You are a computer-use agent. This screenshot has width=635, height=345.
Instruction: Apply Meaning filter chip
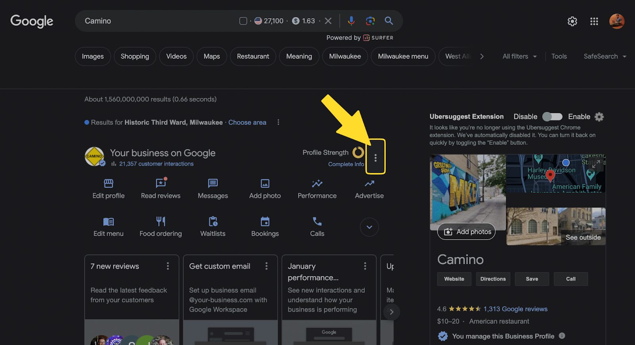[299, 56]
